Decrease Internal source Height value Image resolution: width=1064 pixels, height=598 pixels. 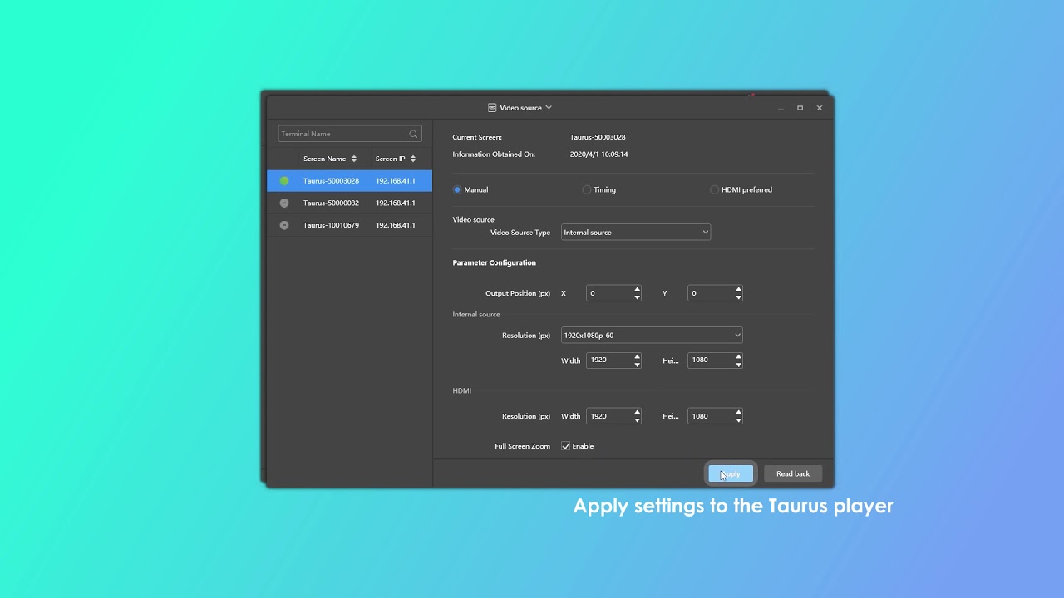[738, 365]
